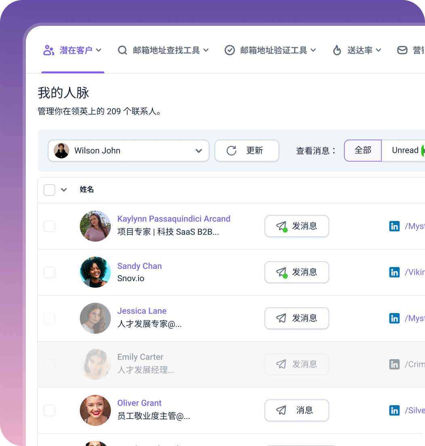Open Sandy Chan's avatar photo
Viewport: 425px width, 446px height.
[95, 272]
